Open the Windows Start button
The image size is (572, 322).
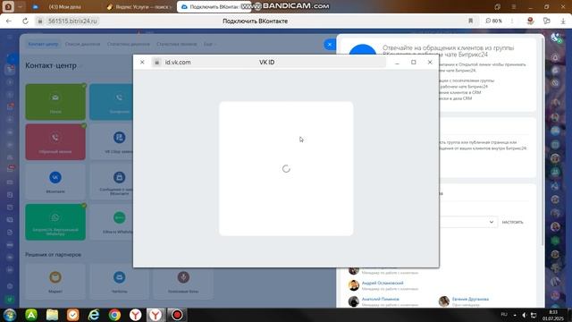click(10, 315)
